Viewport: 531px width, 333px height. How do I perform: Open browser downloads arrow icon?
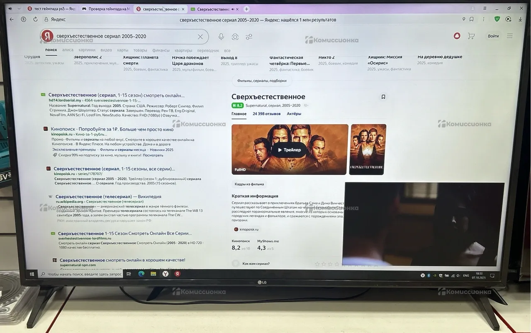pyautogui.click(x=520, y=19)
